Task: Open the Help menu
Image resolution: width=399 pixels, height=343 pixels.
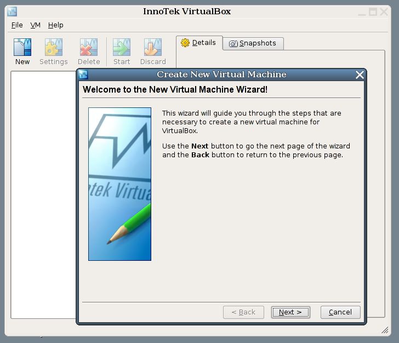Action: point(56,25)
